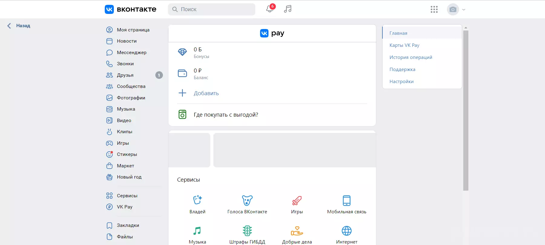Viewport: 545px width, 245px height.
Task: Click the Новый год sidebar icon
Action: point(109,177)
